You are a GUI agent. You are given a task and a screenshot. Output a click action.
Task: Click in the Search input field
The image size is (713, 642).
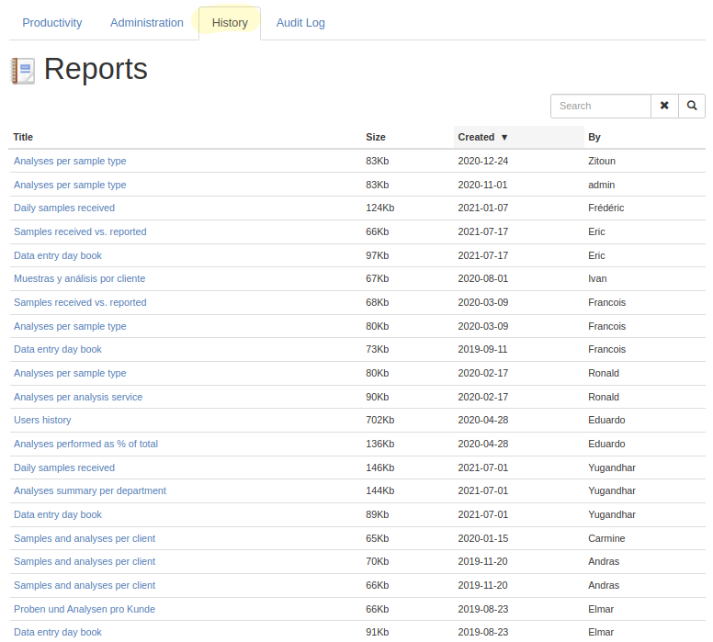point(600,106)
